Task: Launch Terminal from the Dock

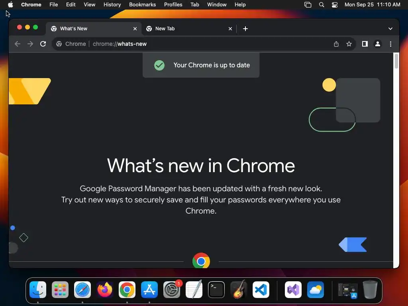Action: pyautogui.click(x=216, y=290)
